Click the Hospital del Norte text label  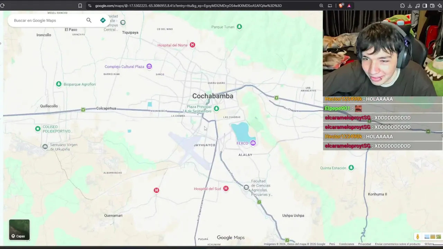click(x=172, y=45)
